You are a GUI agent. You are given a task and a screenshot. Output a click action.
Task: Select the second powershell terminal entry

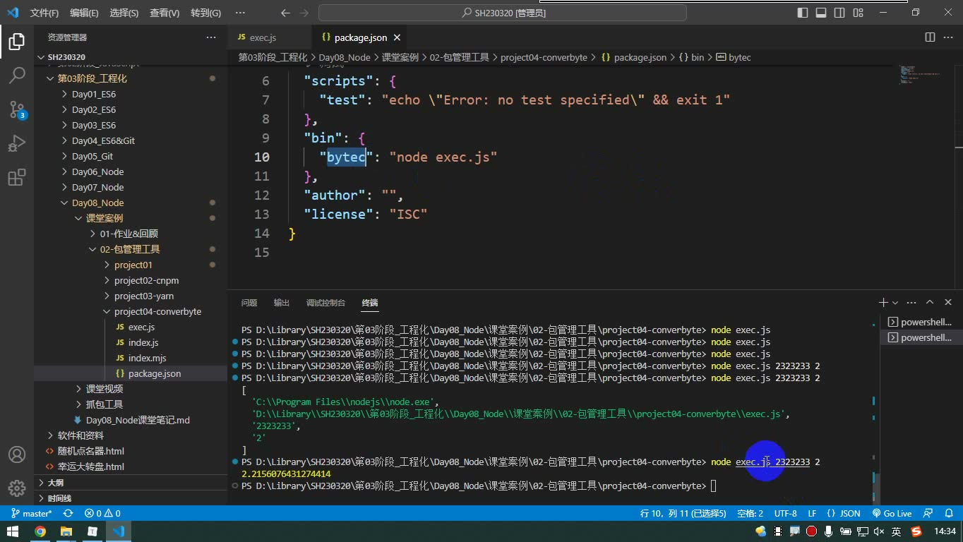pos(921,337)
